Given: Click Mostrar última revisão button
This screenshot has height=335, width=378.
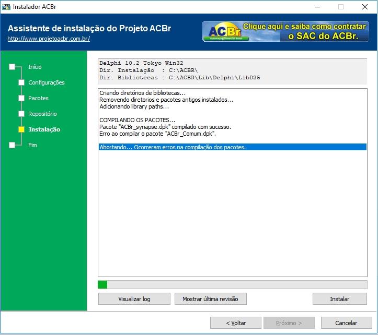Looking at the screenshot, I should tap(211, 299).
